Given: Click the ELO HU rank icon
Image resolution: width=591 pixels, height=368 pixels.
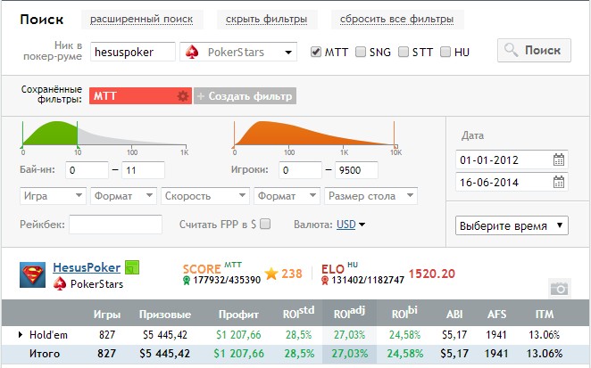Looking at the screenshot, I should click(327, 280).
